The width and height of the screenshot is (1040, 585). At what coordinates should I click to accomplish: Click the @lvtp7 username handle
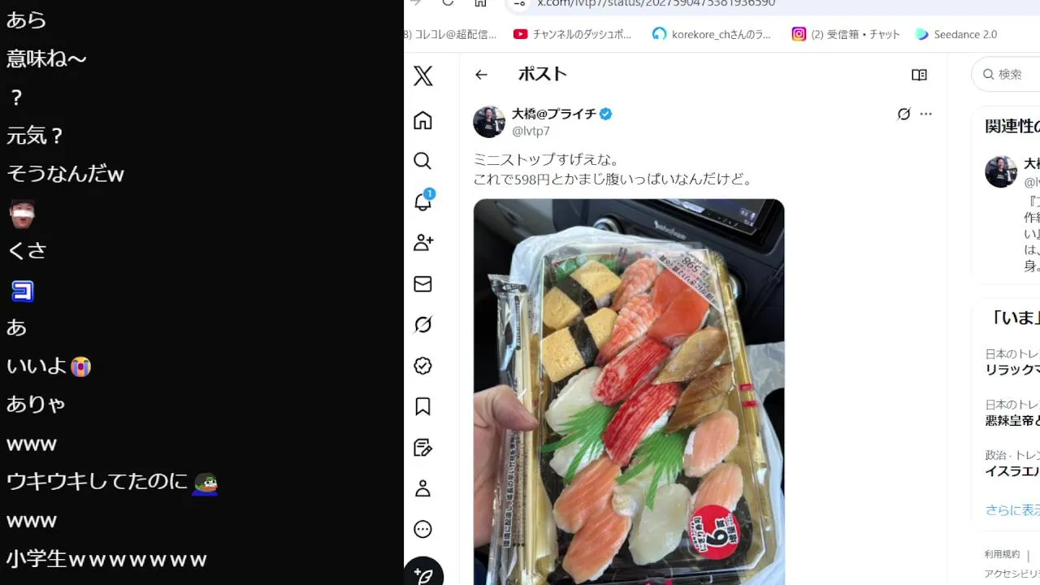click(531, 131)
